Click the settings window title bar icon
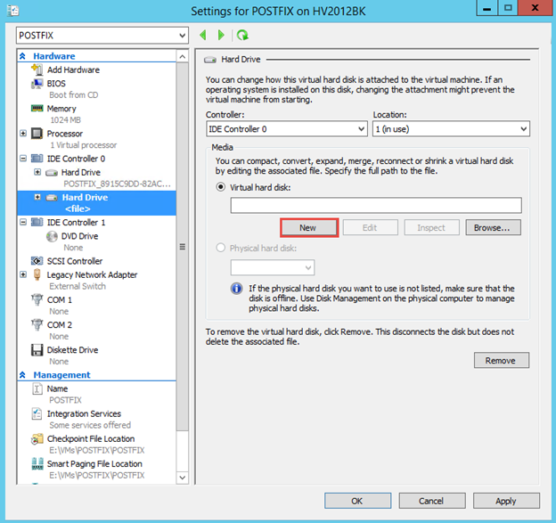Screen dimensions: 556x523 coord(12,11)
